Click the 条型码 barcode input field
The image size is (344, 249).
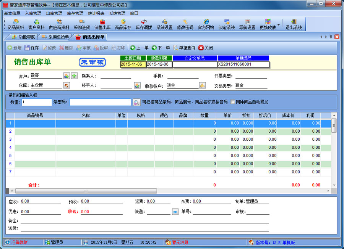click(100, 102)
